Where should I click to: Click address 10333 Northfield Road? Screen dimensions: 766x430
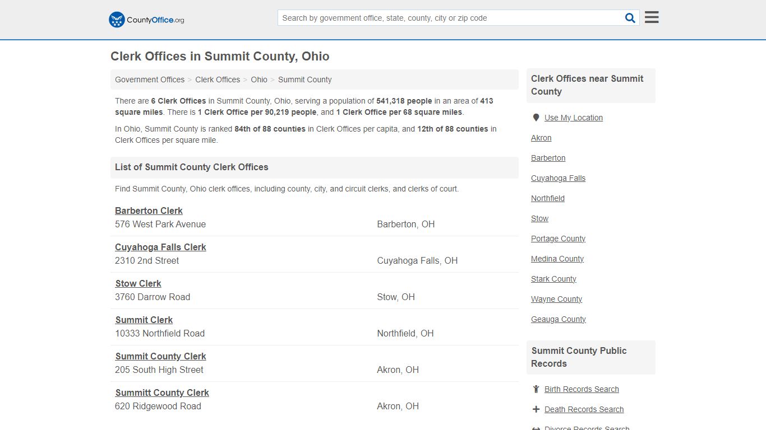coord(160,333)
